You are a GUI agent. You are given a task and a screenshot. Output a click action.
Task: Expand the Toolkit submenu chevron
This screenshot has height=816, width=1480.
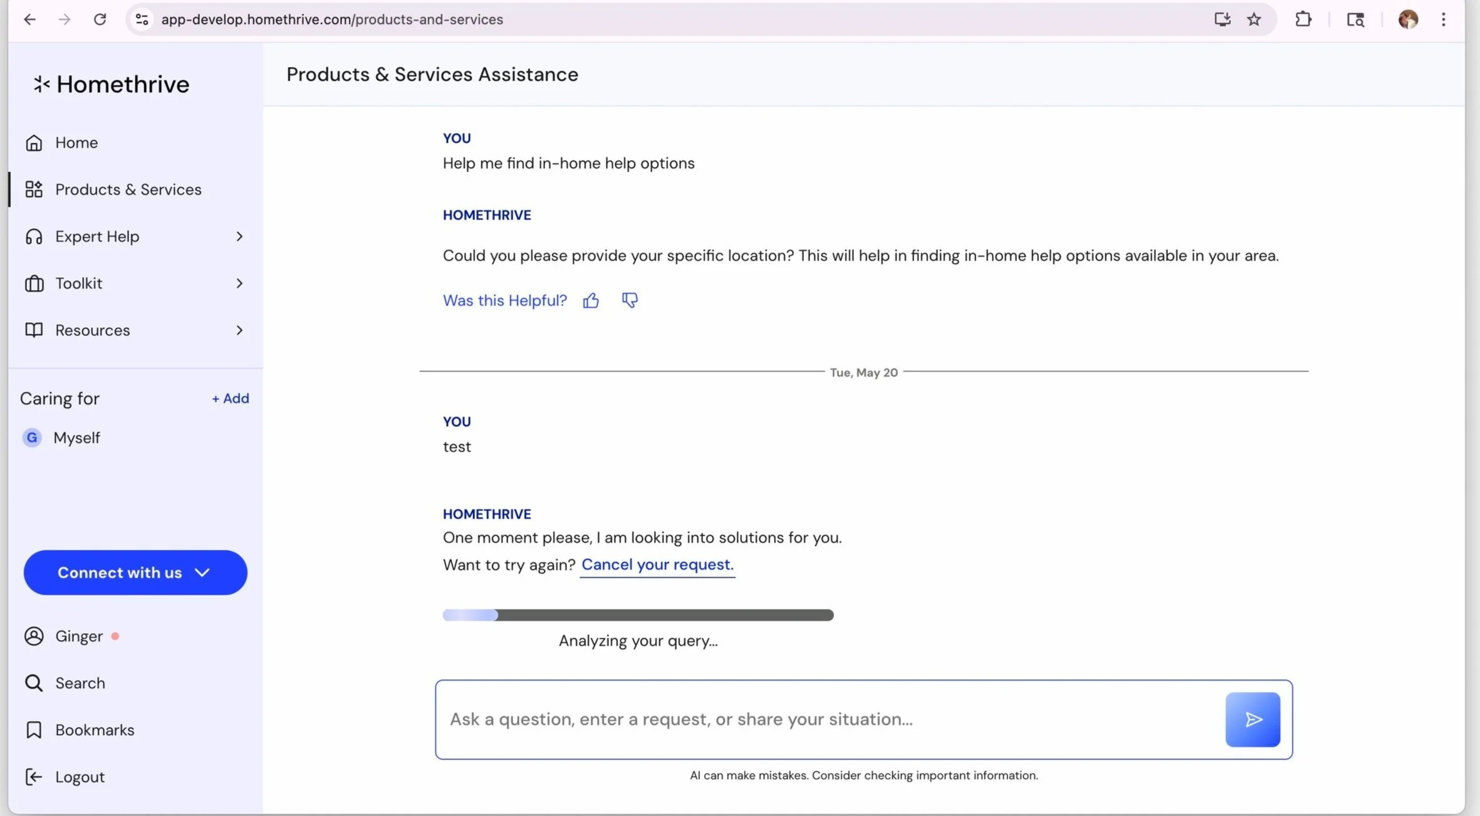click(239, 283)
